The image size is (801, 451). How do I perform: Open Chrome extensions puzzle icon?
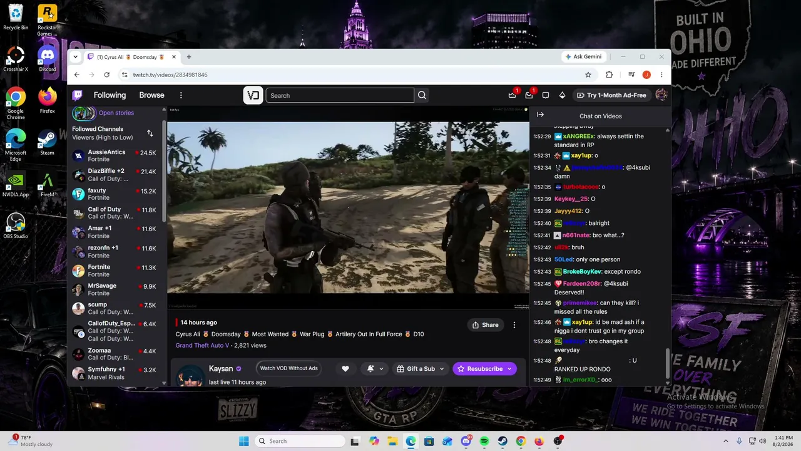pyautogui.click(x=609, y=75)
